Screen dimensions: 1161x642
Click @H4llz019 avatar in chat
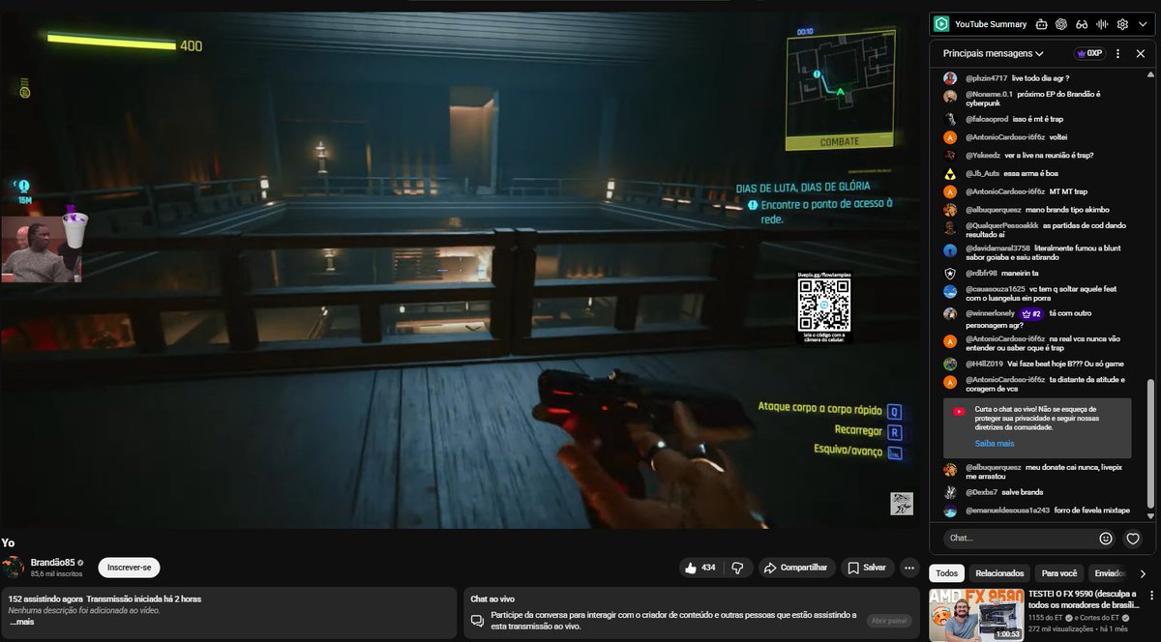coord(950,364)
